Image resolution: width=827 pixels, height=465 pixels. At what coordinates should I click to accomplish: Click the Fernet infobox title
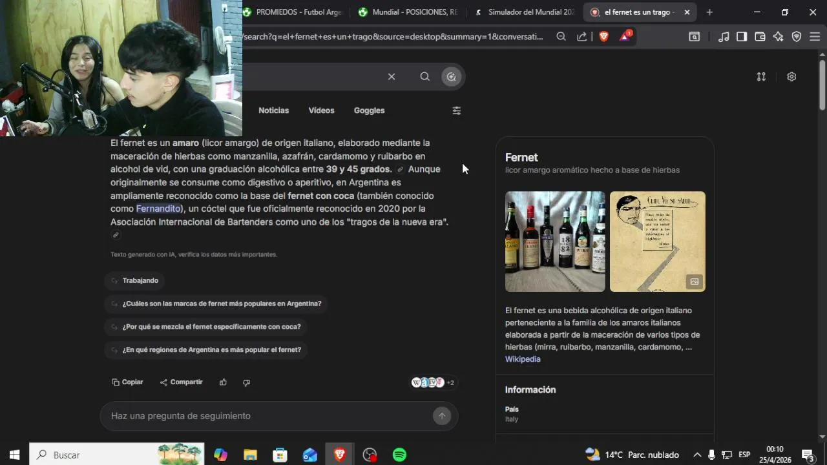tap(521, 158)
